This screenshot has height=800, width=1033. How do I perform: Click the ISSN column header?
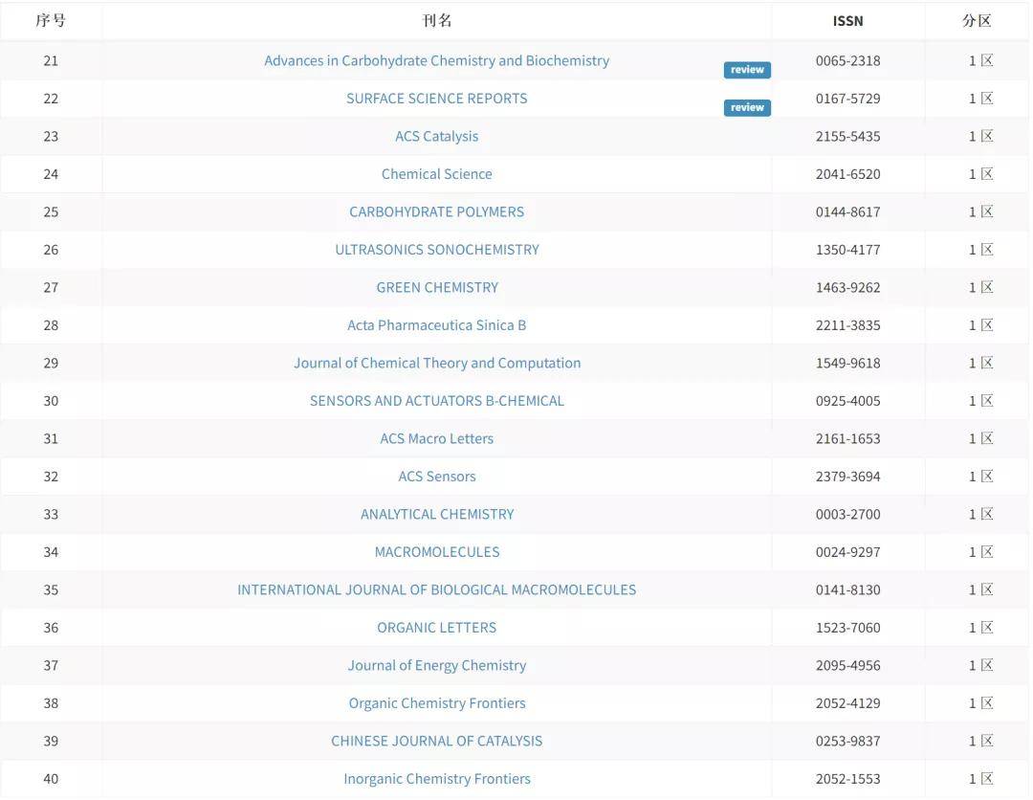847,21
